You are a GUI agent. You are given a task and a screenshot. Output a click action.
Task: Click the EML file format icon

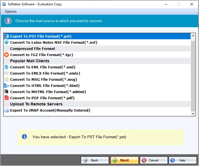pyautogui.click(x=6, y=67)
